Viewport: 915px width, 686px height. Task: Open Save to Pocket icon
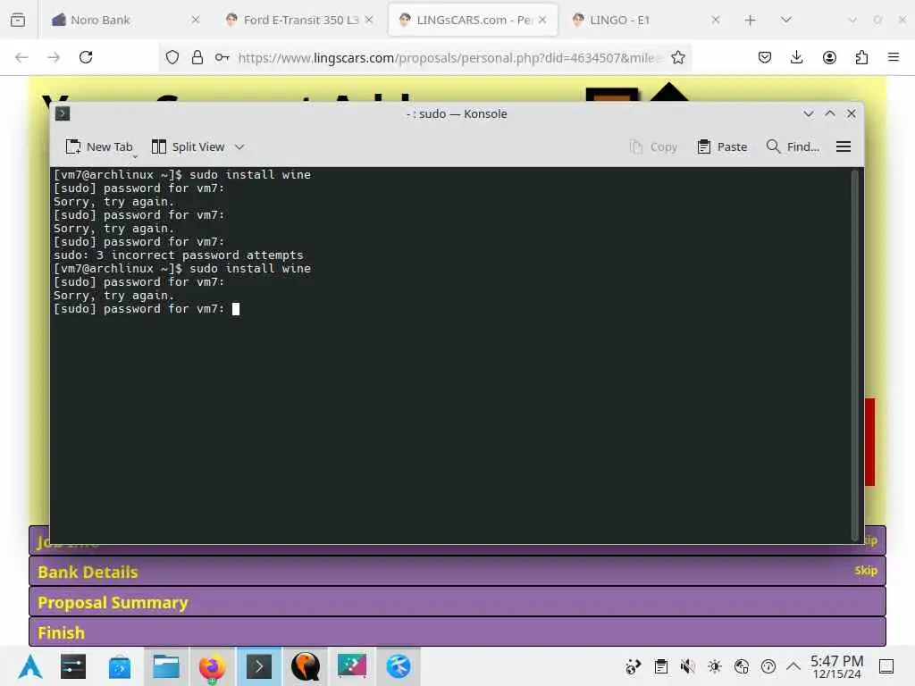[765, 57]
